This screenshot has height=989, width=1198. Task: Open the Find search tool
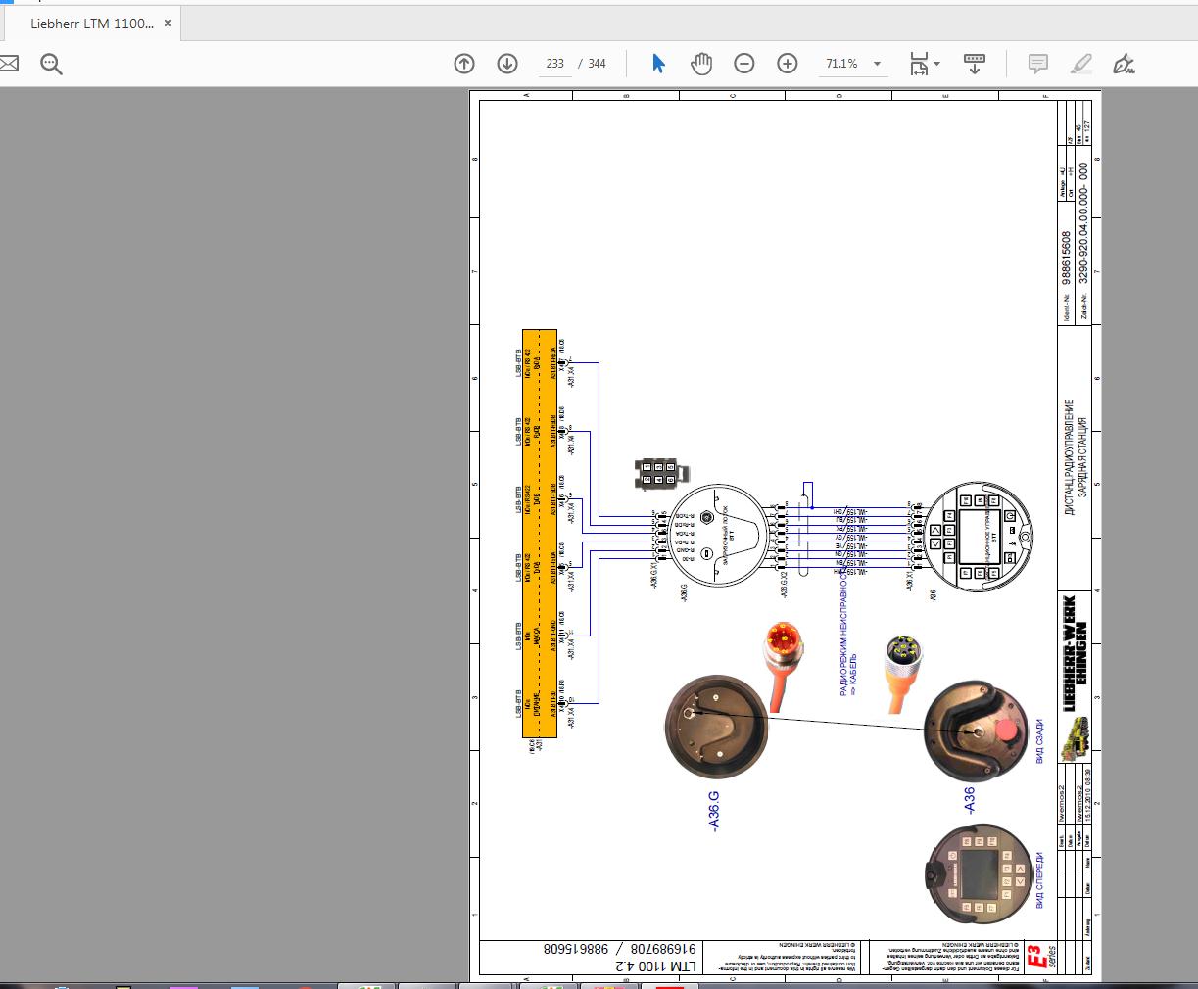pos(51,63)
